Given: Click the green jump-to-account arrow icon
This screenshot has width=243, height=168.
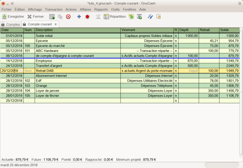Looking at the screenshot, I should tap(131, 16).
